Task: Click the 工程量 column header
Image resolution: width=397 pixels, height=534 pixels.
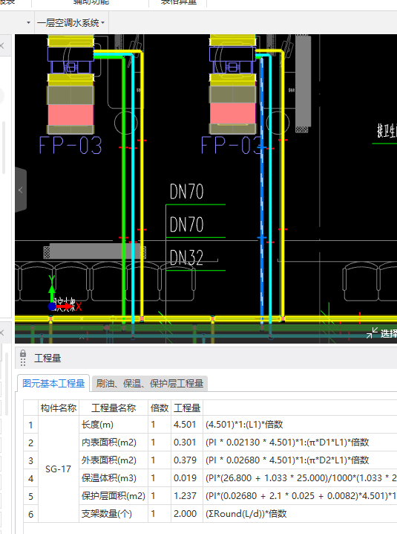Action: pos(187,408)
